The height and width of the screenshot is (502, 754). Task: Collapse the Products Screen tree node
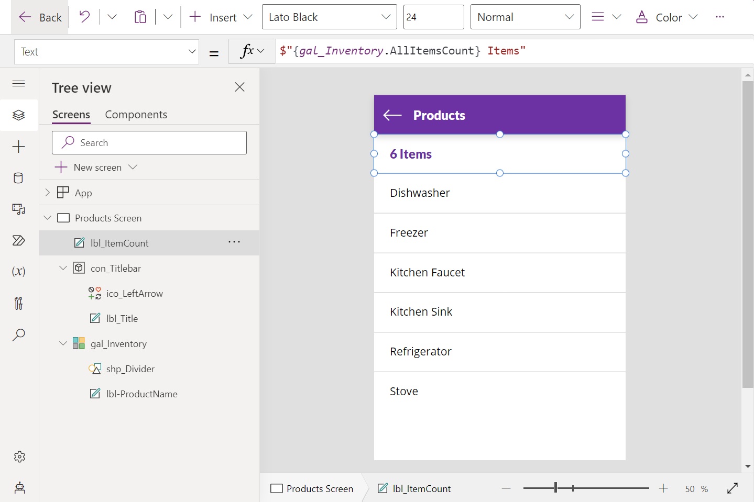[48, 218]
